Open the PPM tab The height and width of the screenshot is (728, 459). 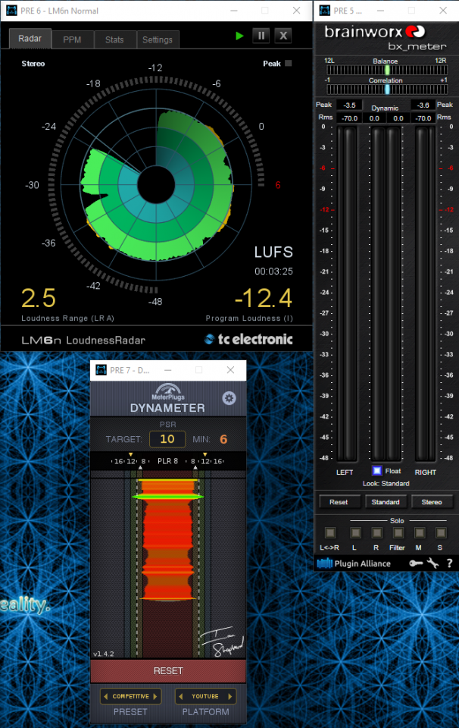(72, 40)
